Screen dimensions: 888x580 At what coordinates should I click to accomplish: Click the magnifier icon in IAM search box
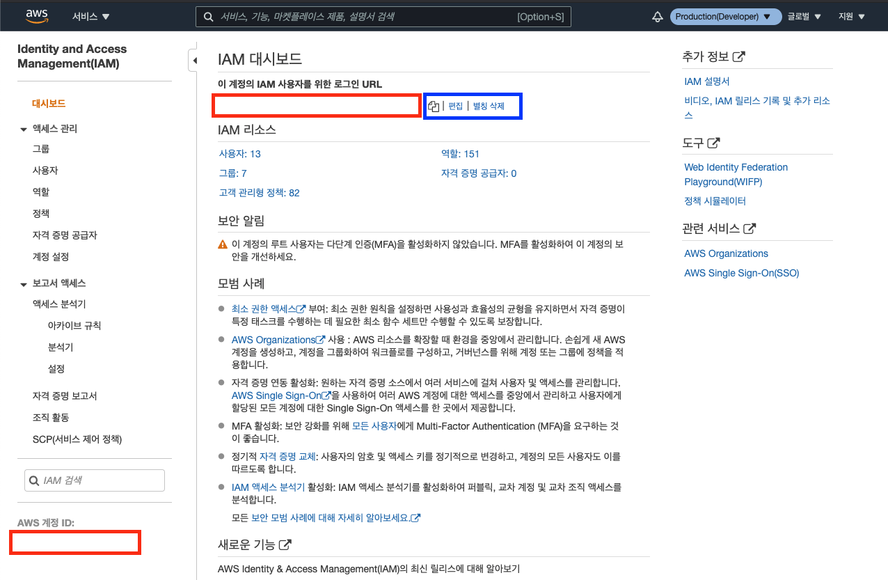33,480
